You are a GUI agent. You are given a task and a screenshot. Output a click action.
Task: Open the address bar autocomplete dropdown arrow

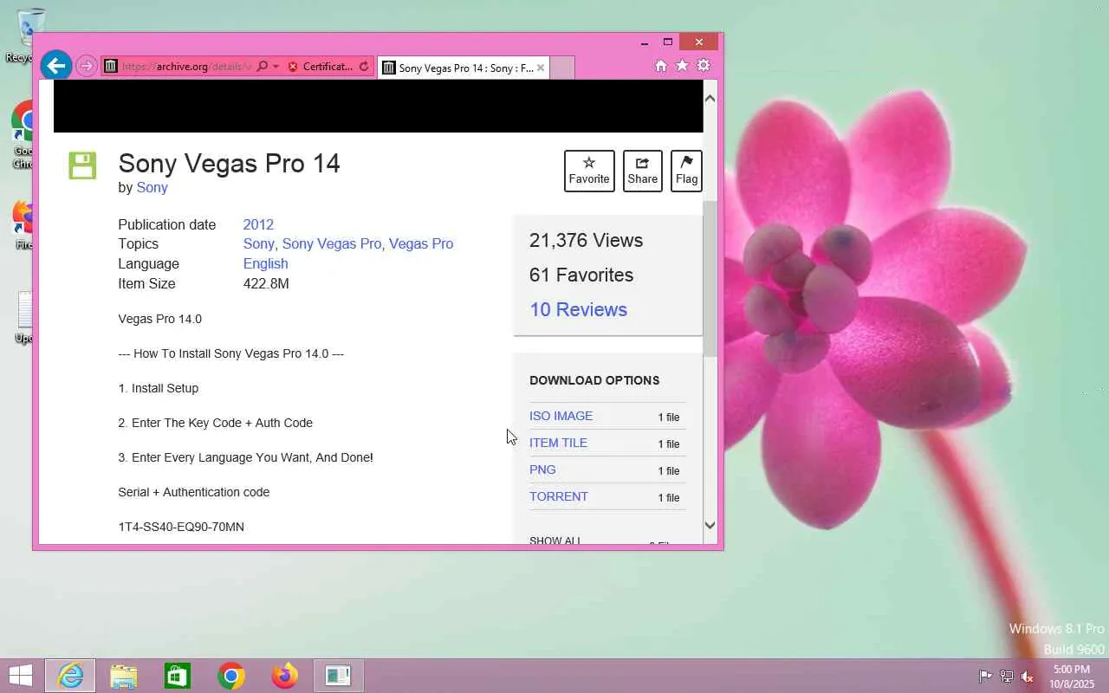(x=276, y=67)
